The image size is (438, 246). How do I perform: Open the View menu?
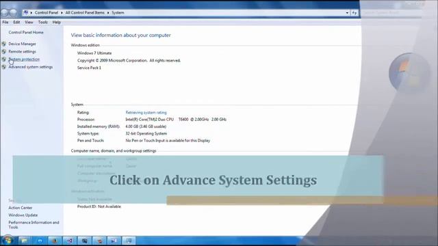[x=29, y=22]
